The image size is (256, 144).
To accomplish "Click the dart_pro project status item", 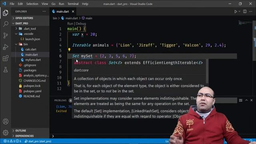I will (x=38, y=141).
